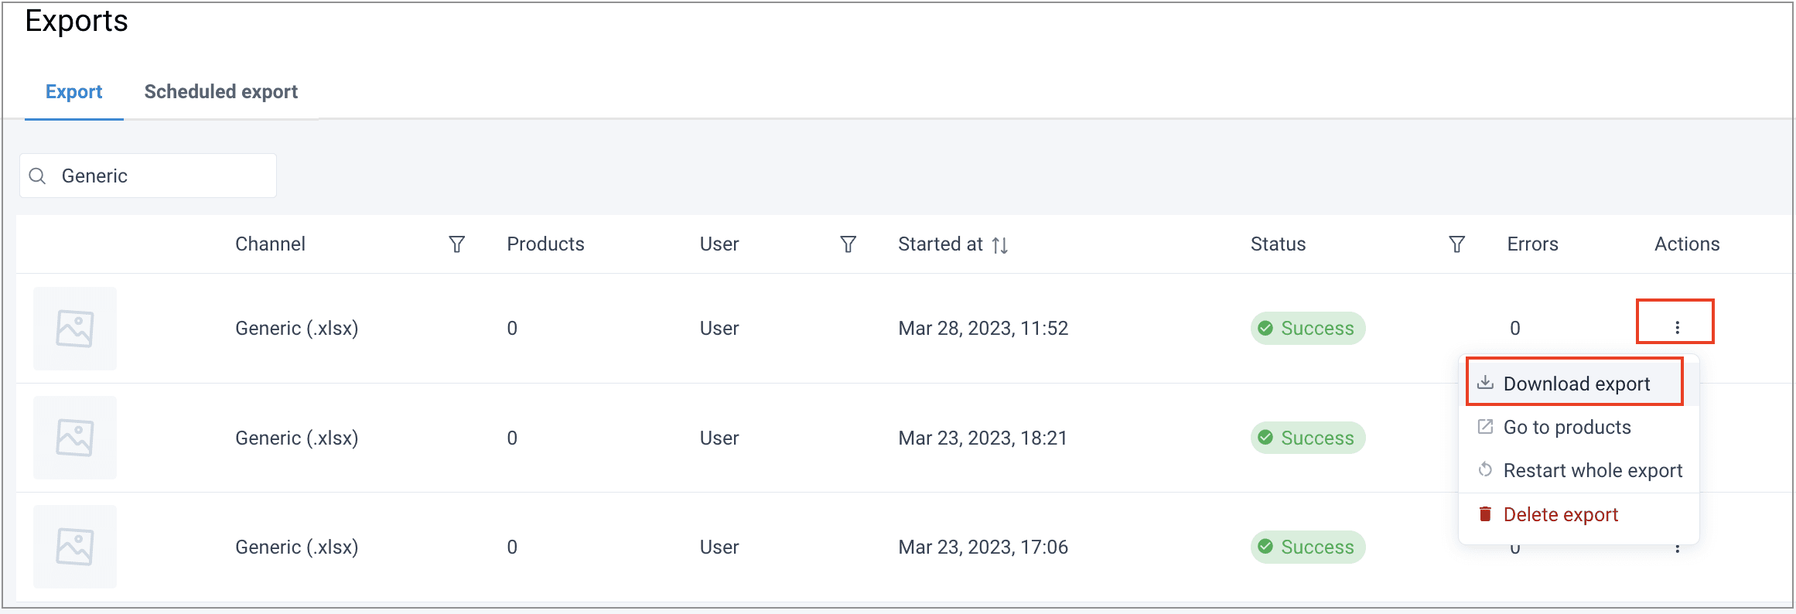Choose Download export from the menu

coord(1576,384)
